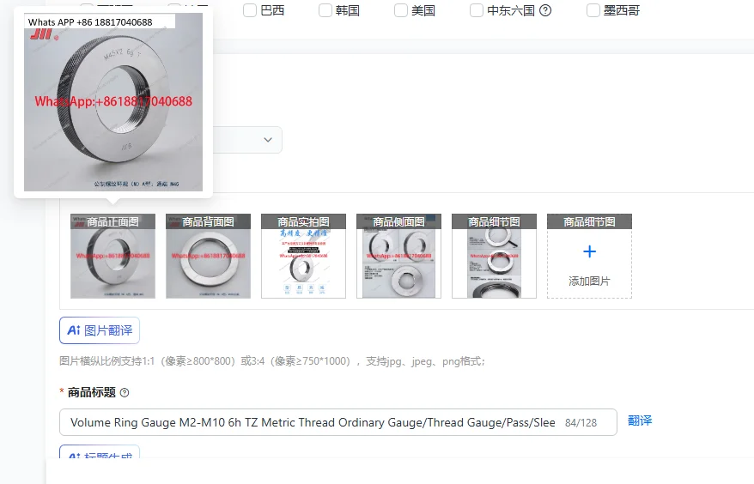
Task: Open help icon next to 中东六国
Action: [x=545, y=10]
